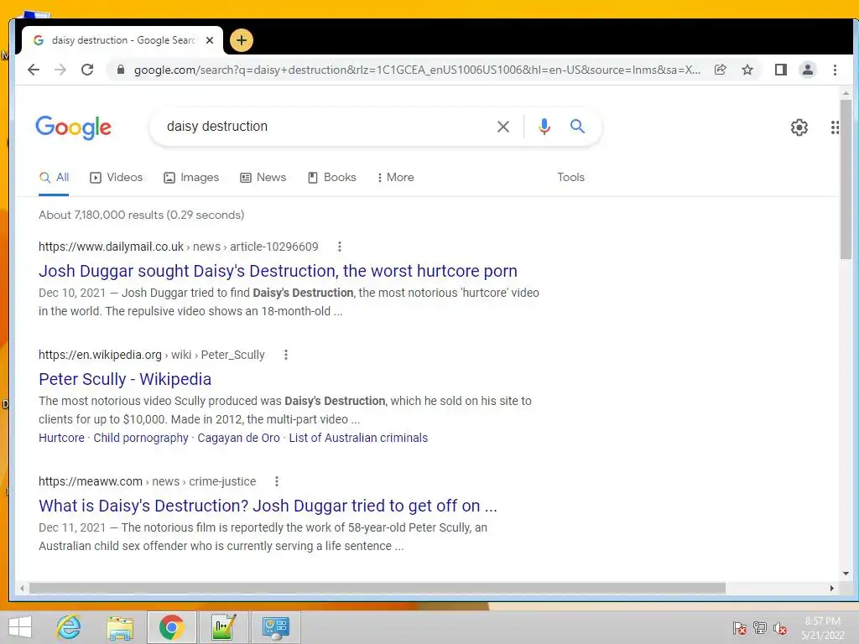Open the search Tools options
The height and width of the screenshot is (644, 859).
click(570, 178)
